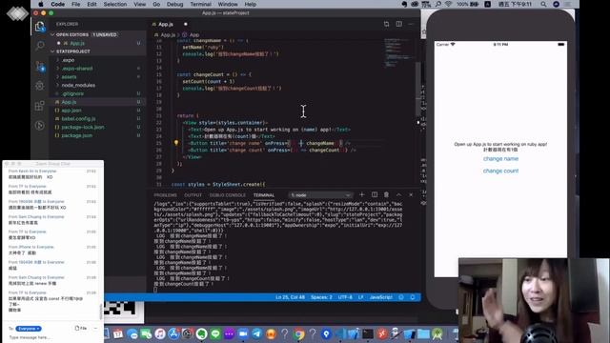Open the Search view in the activity bar
The width and height of the screenshot is (610, 343).
[40, 46]
